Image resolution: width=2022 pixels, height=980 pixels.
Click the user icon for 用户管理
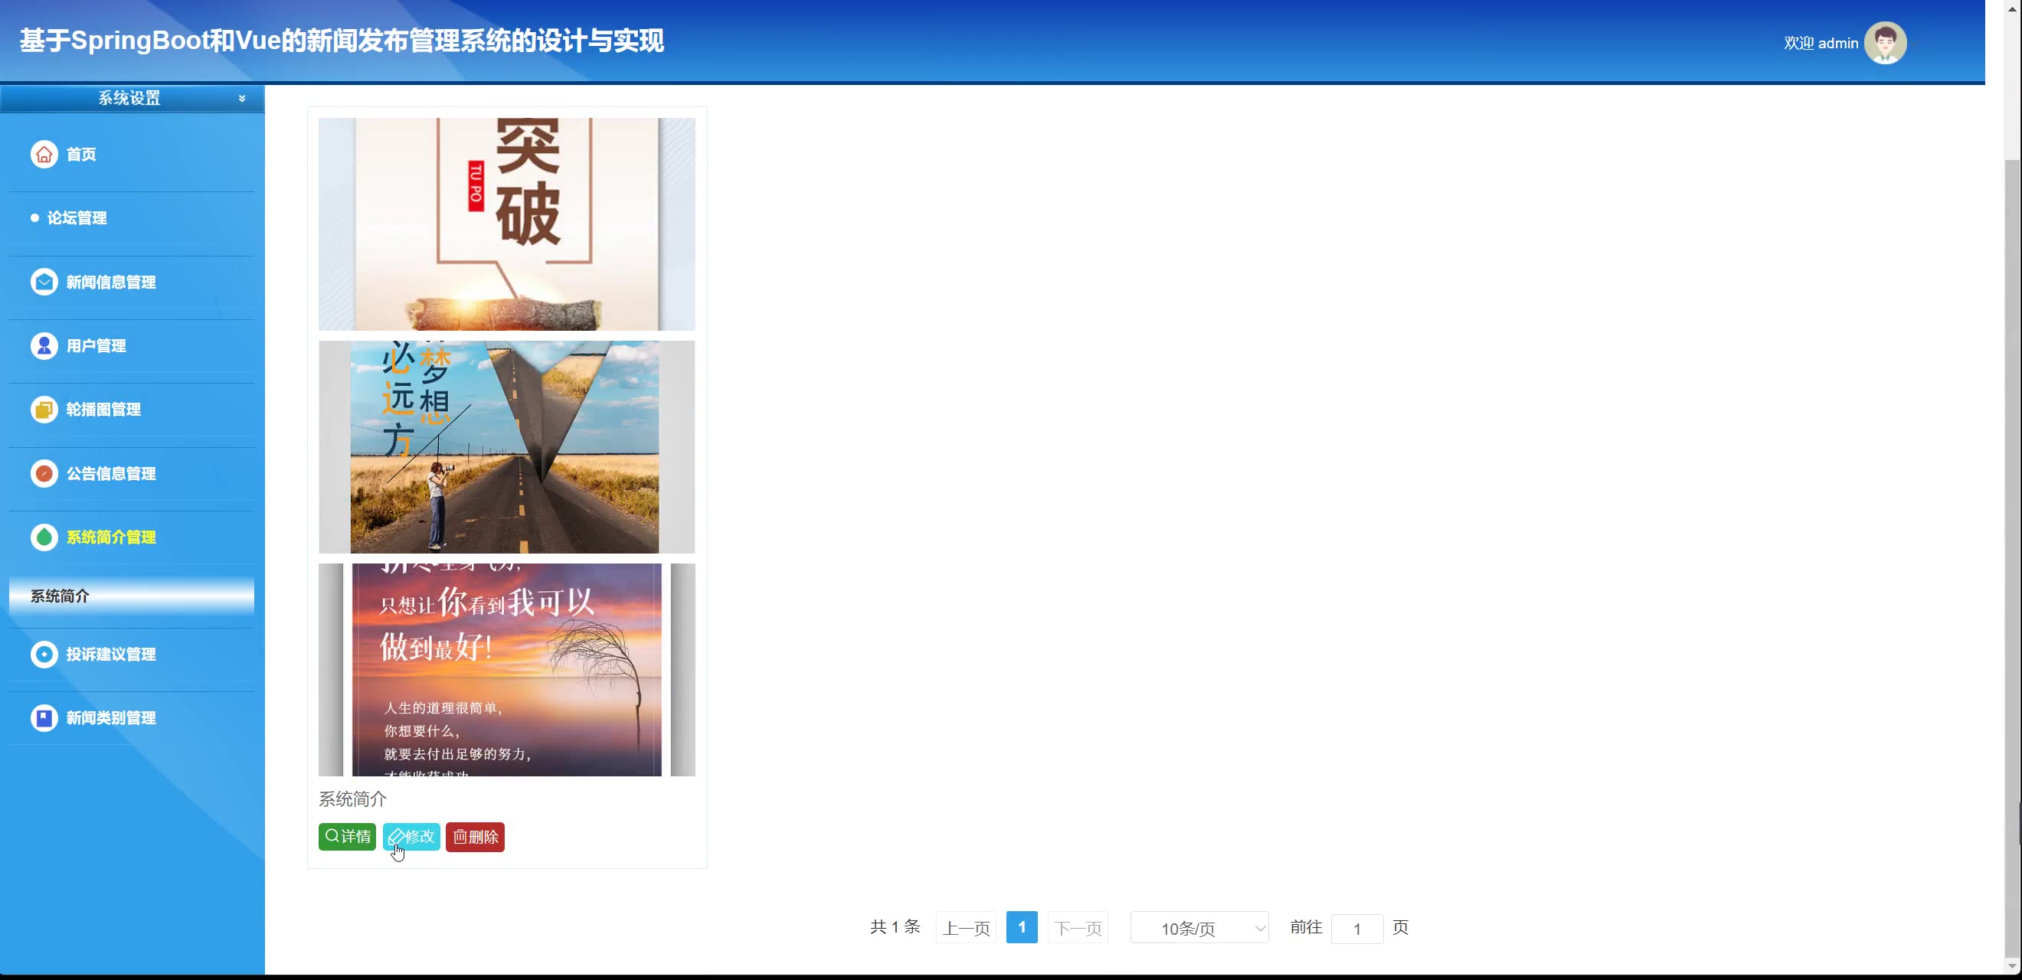coord(44,345)
